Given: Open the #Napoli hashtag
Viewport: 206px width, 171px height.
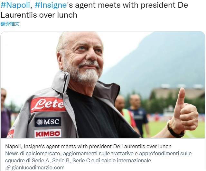Looking at the screenshot, I should point(15,5).
